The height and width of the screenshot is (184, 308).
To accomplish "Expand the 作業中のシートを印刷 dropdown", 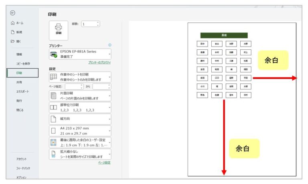I will click(x=109, y=77).
